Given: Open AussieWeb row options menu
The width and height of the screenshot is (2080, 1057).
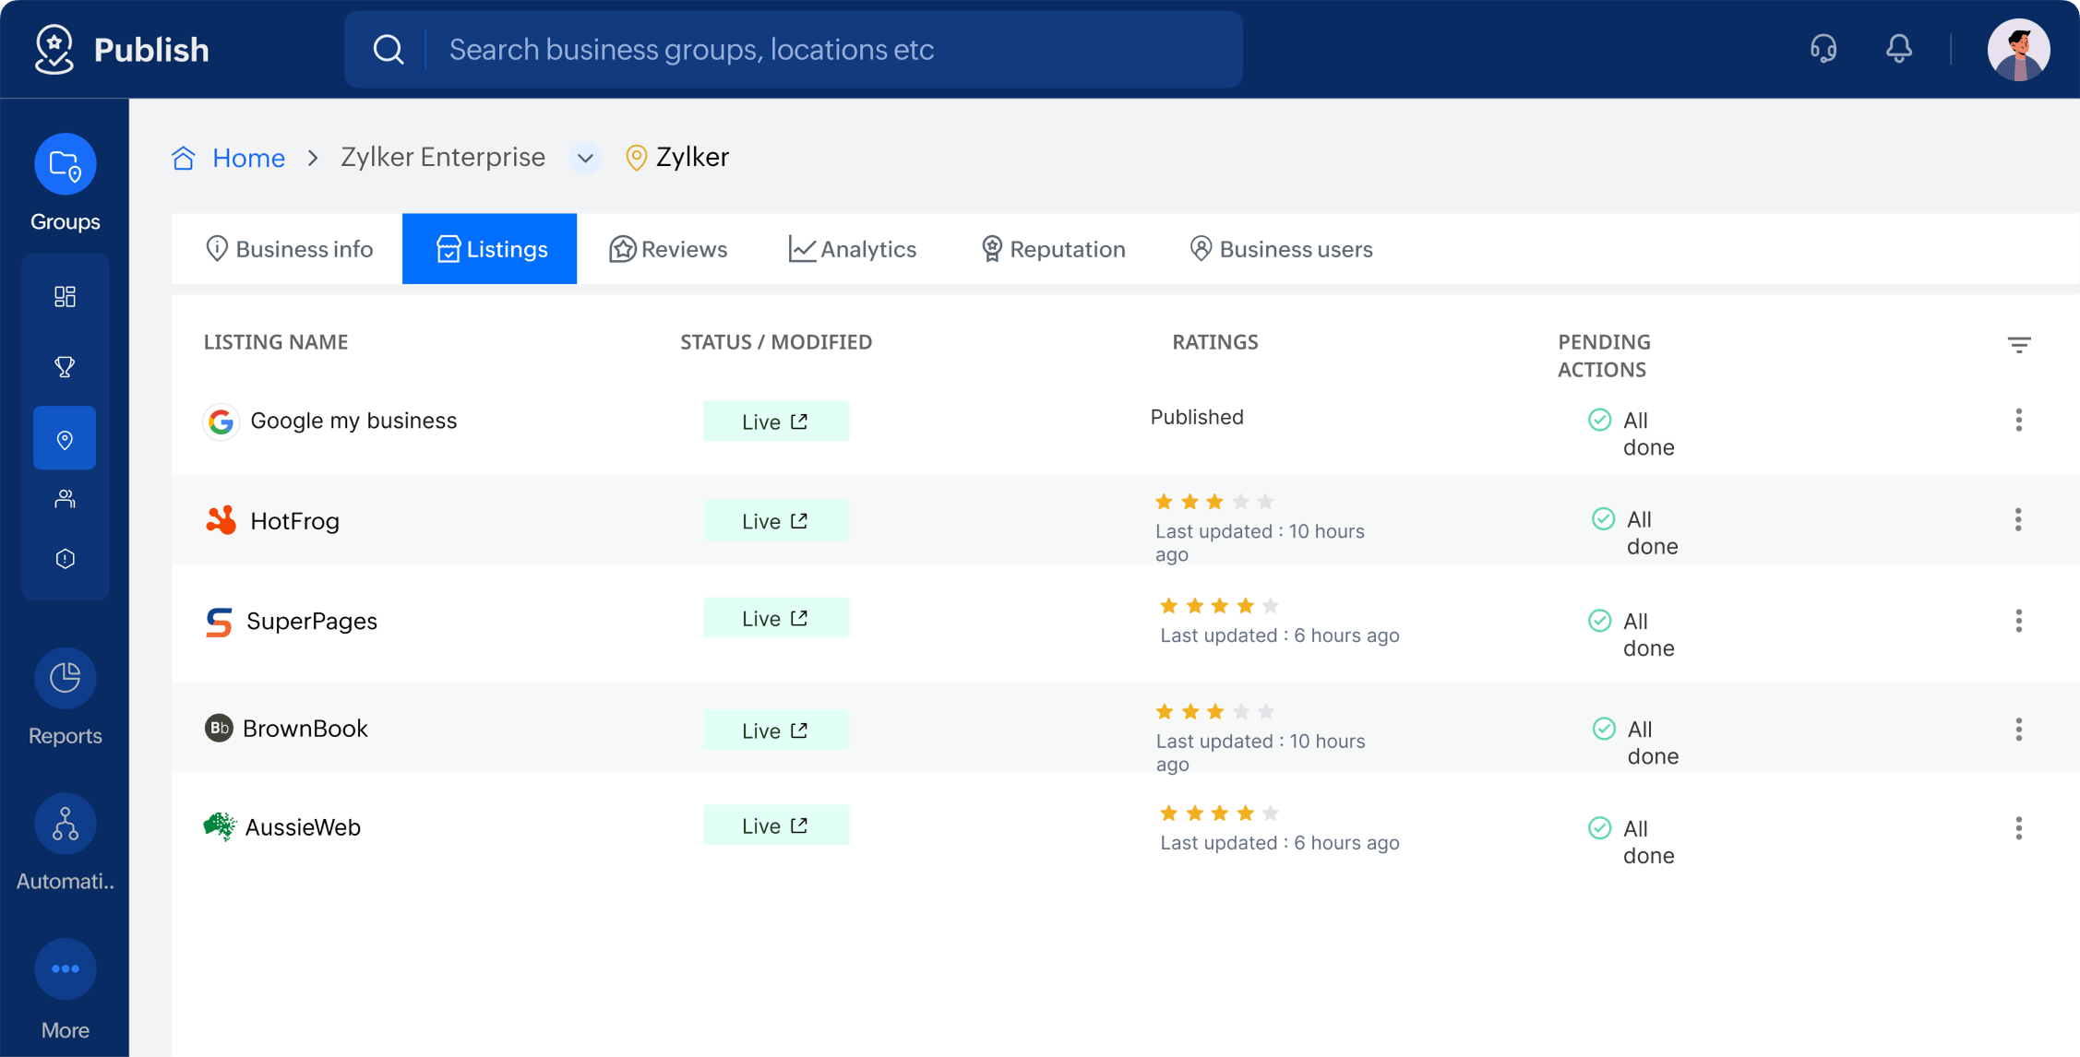Looking at the screenshot, I should pyautogui.click(x=2018, y=828).
